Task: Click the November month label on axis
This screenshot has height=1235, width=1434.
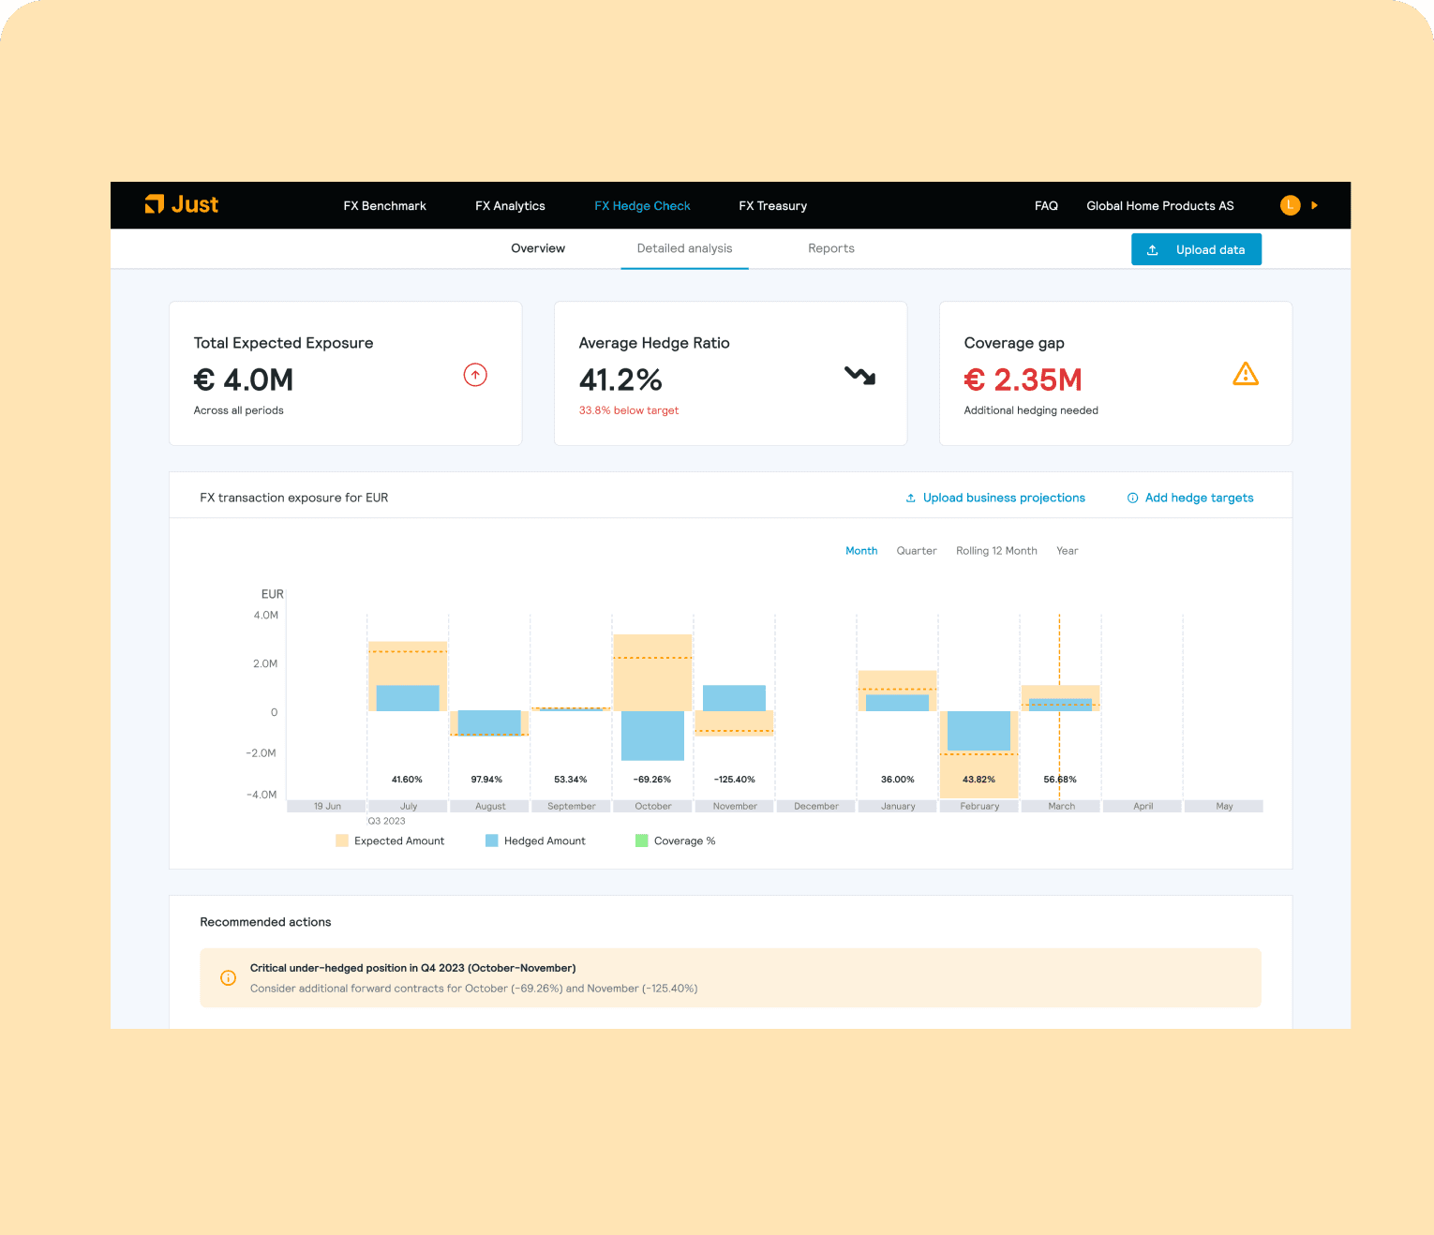Action: click(735, 806)
